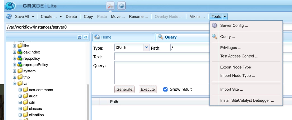Click Mixins in toolbar
The width and height of the screenshot is (292, 120).
pyautogui.click(x=197, y=16)
